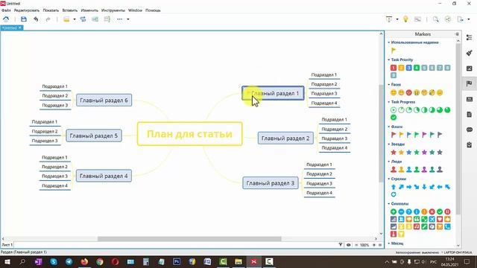Click the 100% zoom level value

[x=364, y=245]
